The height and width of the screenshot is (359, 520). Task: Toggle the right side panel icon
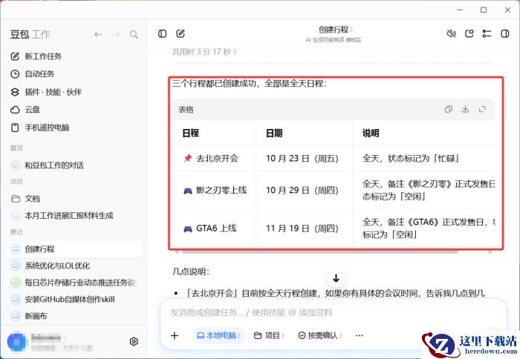click(x=504, y=33)
